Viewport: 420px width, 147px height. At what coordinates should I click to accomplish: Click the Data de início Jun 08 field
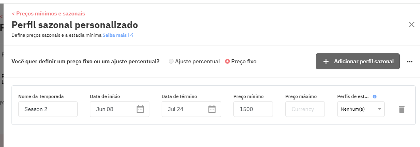point(120,109)
